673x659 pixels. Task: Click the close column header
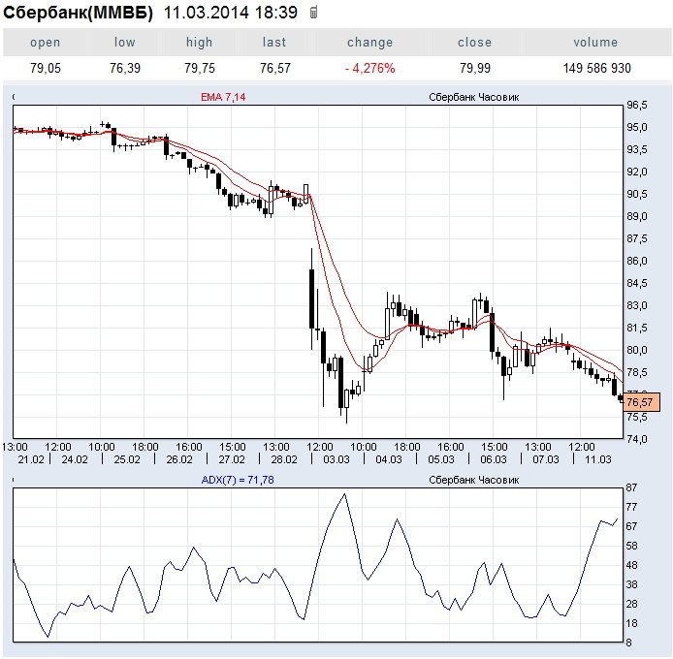coord(474,42)
